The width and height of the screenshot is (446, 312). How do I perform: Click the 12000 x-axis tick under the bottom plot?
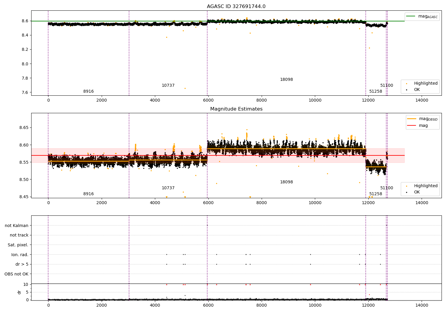368,305
